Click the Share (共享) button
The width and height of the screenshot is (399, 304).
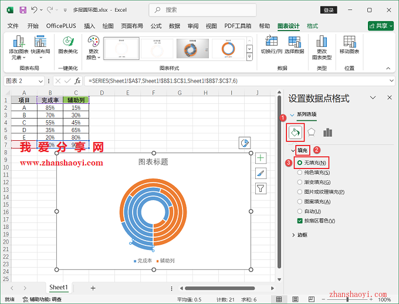click(381, 26)
